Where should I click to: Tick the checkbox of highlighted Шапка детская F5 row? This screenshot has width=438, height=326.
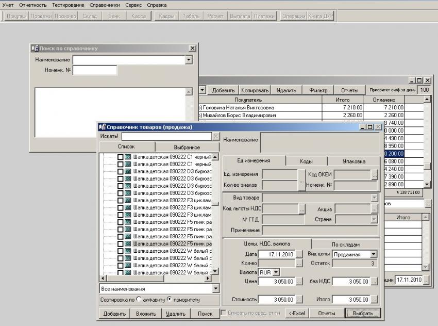[x=120, y=243]
